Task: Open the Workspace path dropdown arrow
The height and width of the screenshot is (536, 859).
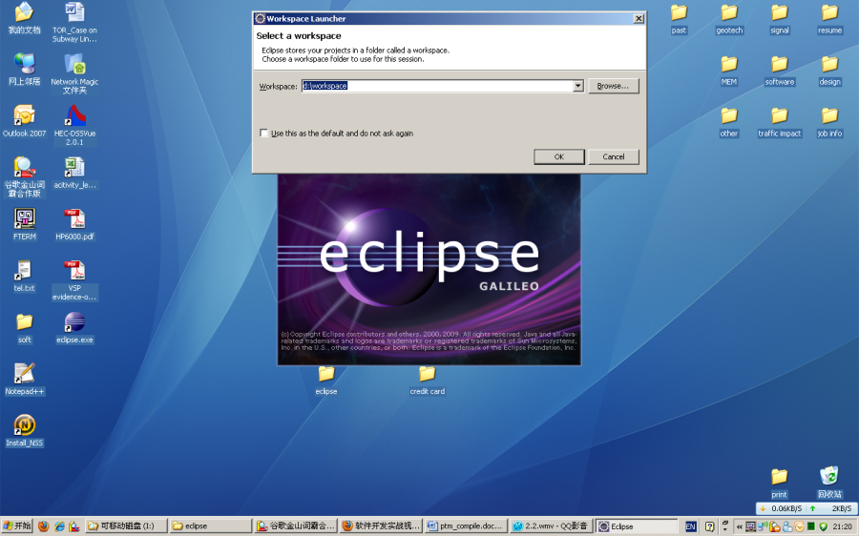Action: [578, 86]
